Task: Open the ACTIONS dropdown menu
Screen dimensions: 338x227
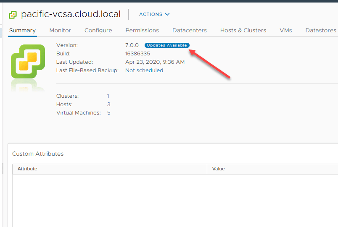Action: coord(154,14)
